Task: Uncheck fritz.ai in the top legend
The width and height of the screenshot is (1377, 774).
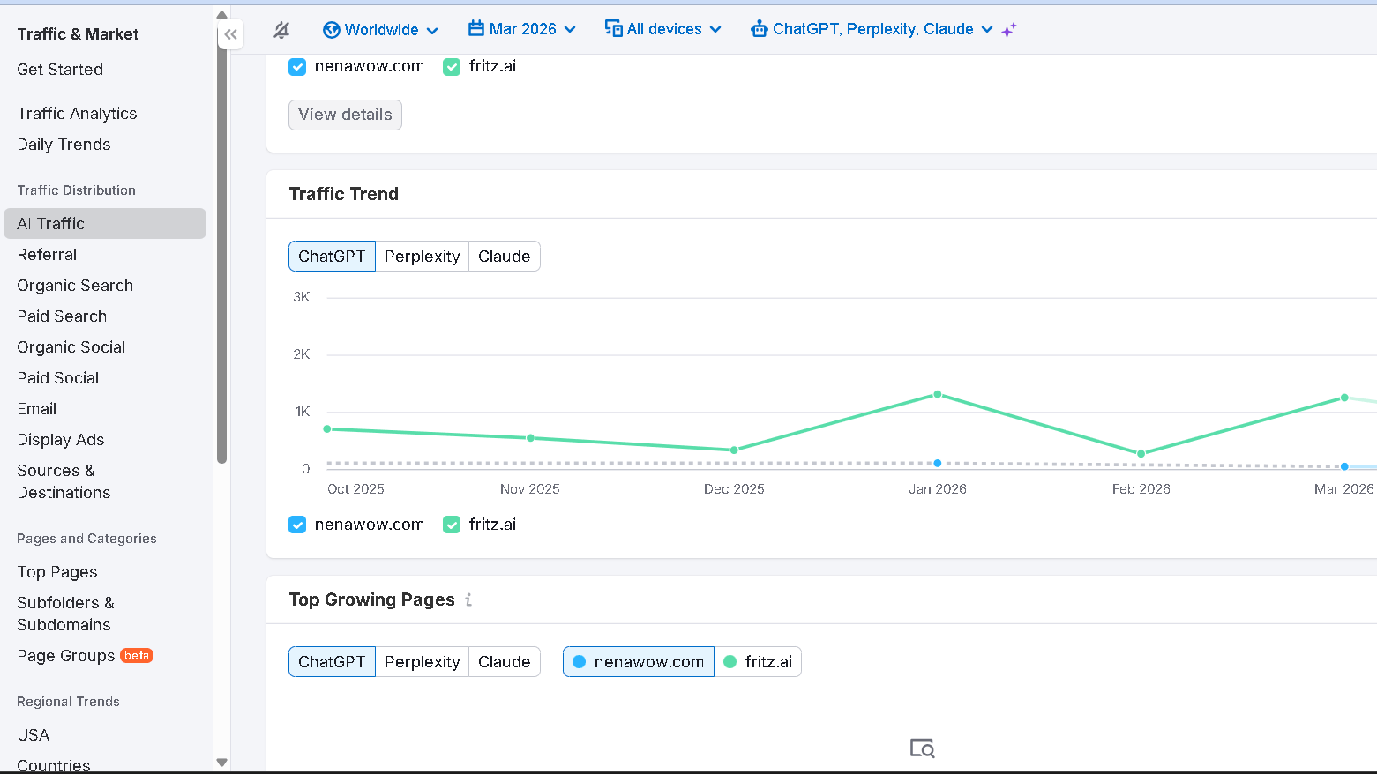Action: click(x=452, y=67)
